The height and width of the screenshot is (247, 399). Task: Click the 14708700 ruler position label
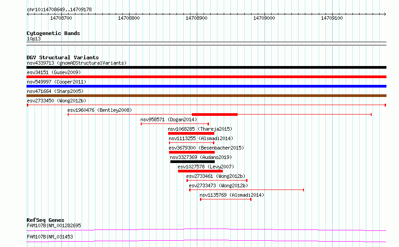point(61,18)
